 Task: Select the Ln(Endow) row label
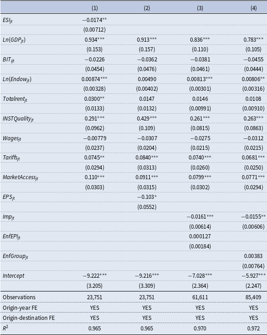(17, 79)
